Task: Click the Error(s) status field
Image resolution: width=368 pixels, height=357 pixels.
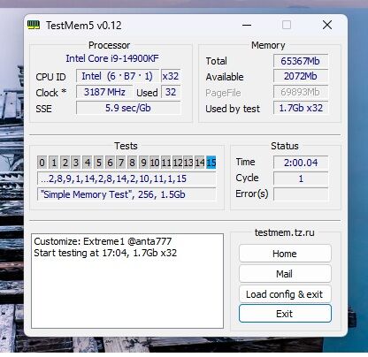Action: click(x=301, y=194)
